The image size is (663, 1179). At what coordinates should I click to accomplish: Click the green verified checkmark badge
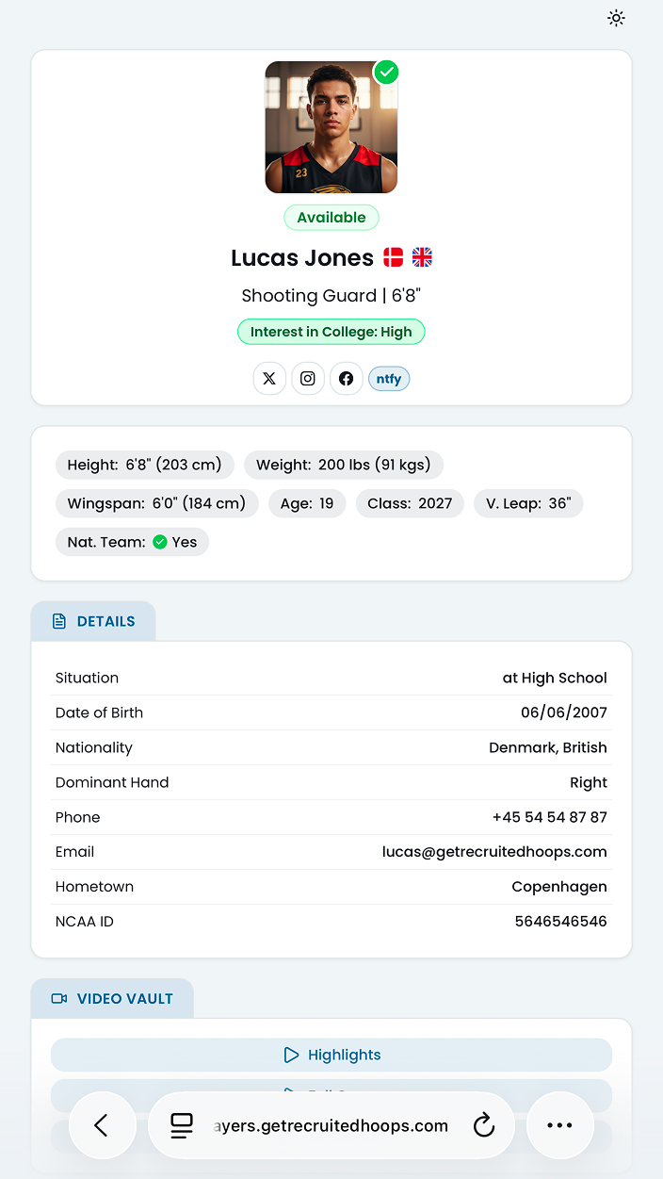[386, 72]
